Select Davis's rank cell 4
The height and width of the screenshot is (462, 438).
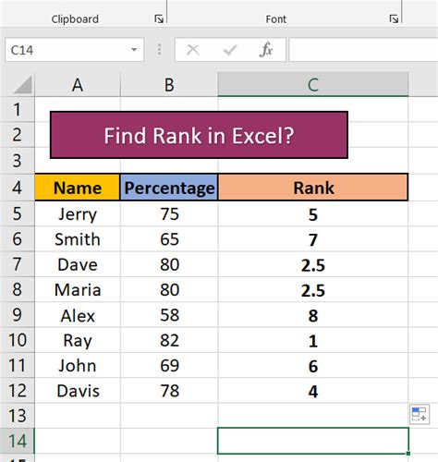[x=313, y=391]
